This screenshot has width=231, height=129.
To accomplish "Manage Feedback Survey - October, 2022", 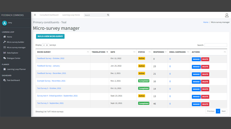I will click(196, 59).
